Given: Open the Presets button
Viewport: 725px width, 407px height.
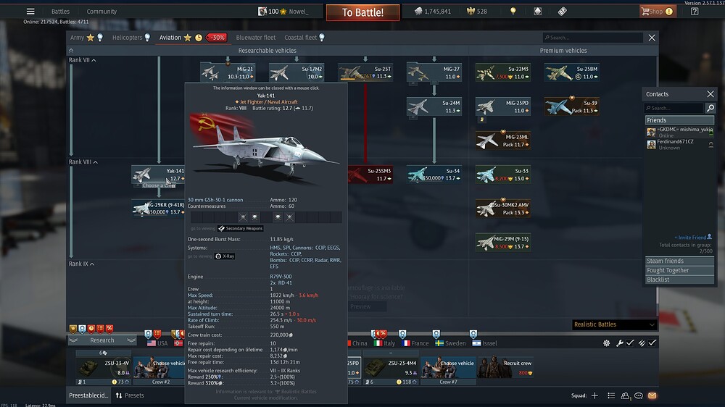Looking at the screenshot, I should tap(130, 395).
